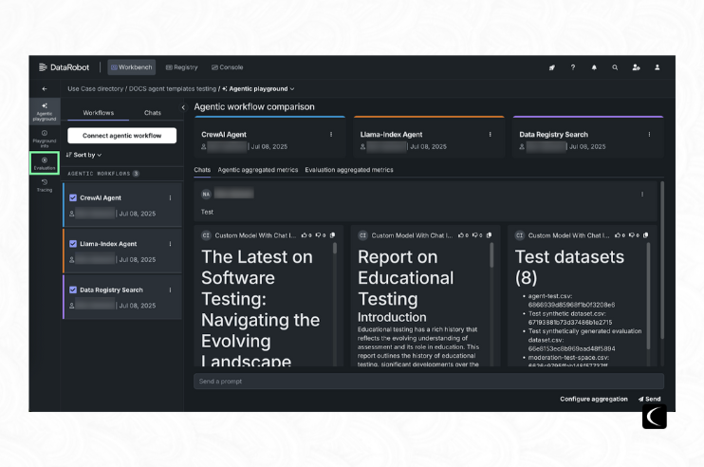This screenshot has height=467, width=704.
Task: Thumbs up the Test datasets response
Action: tap(620, 235)
